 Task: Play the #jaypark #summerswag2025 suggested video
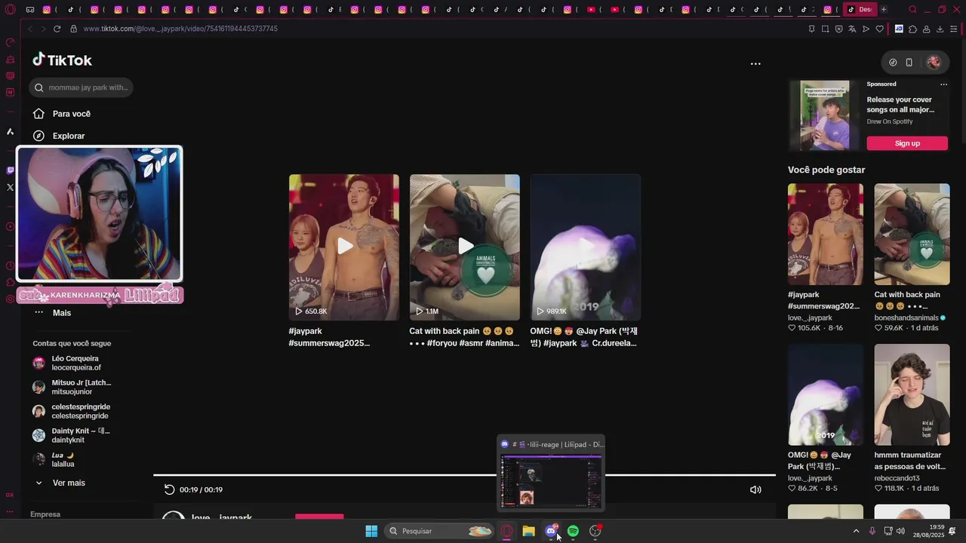(344, 247)
